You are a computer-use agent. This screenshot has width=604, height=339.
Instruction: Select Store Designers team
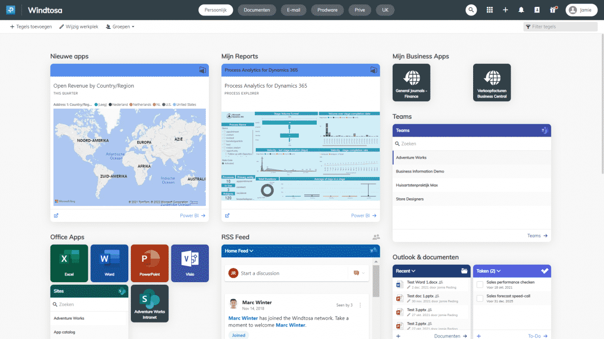(472, 199)
